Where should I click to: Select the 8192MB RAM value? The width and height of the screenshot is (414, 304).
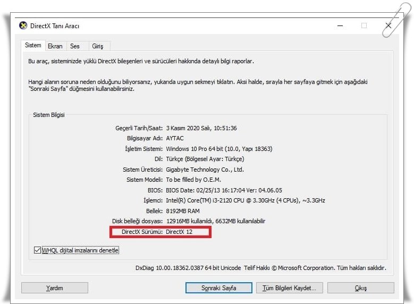(x=183, y=211)
